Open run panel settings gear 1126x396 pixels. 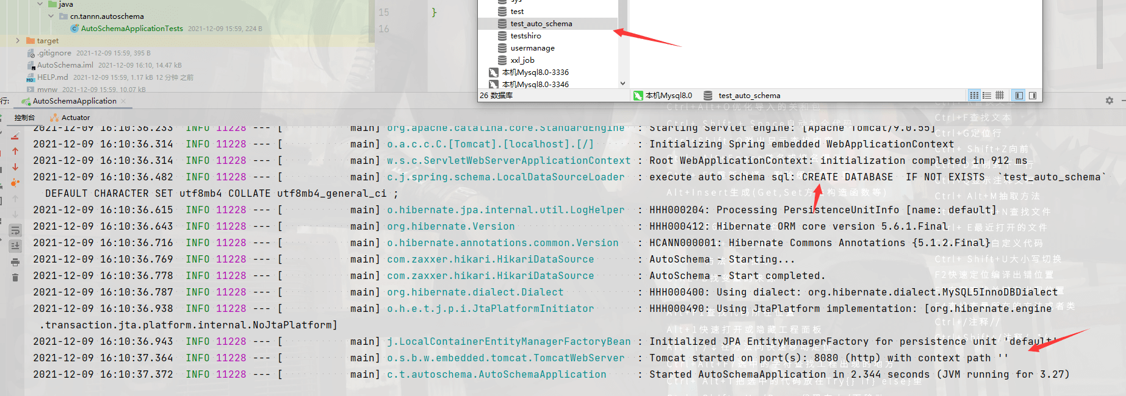coord(1109,101)
